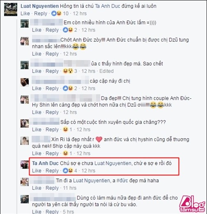
Task: Open Ta Anh Duc's avatar thumbnail
Action: point(25,165)
